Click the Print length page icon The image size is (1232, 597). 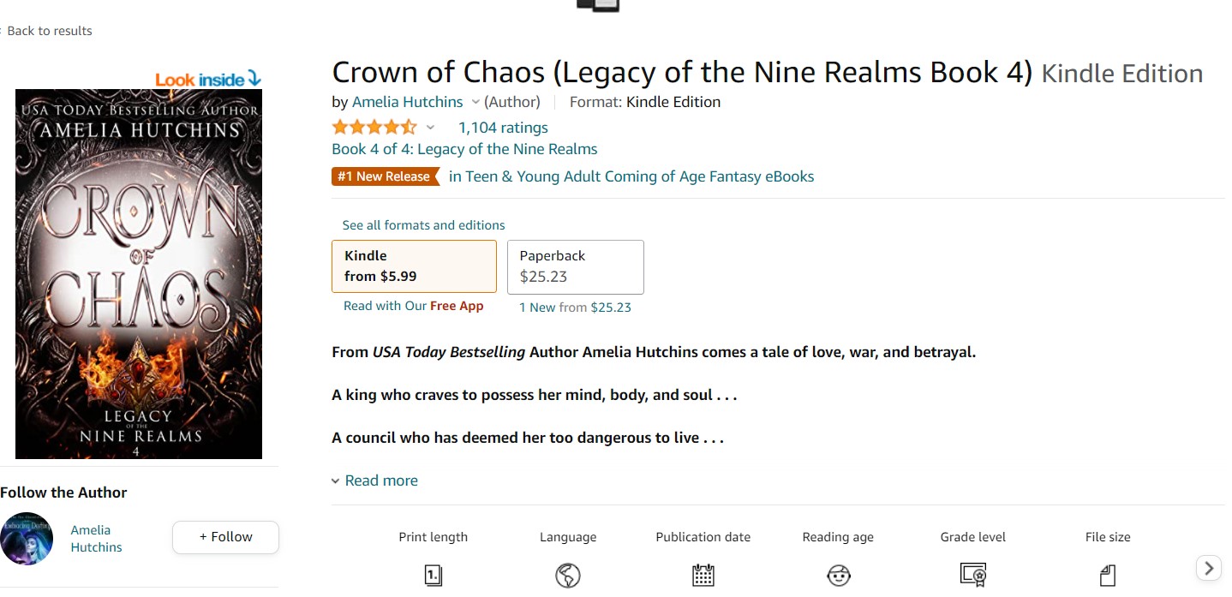(x=434, y=576)
